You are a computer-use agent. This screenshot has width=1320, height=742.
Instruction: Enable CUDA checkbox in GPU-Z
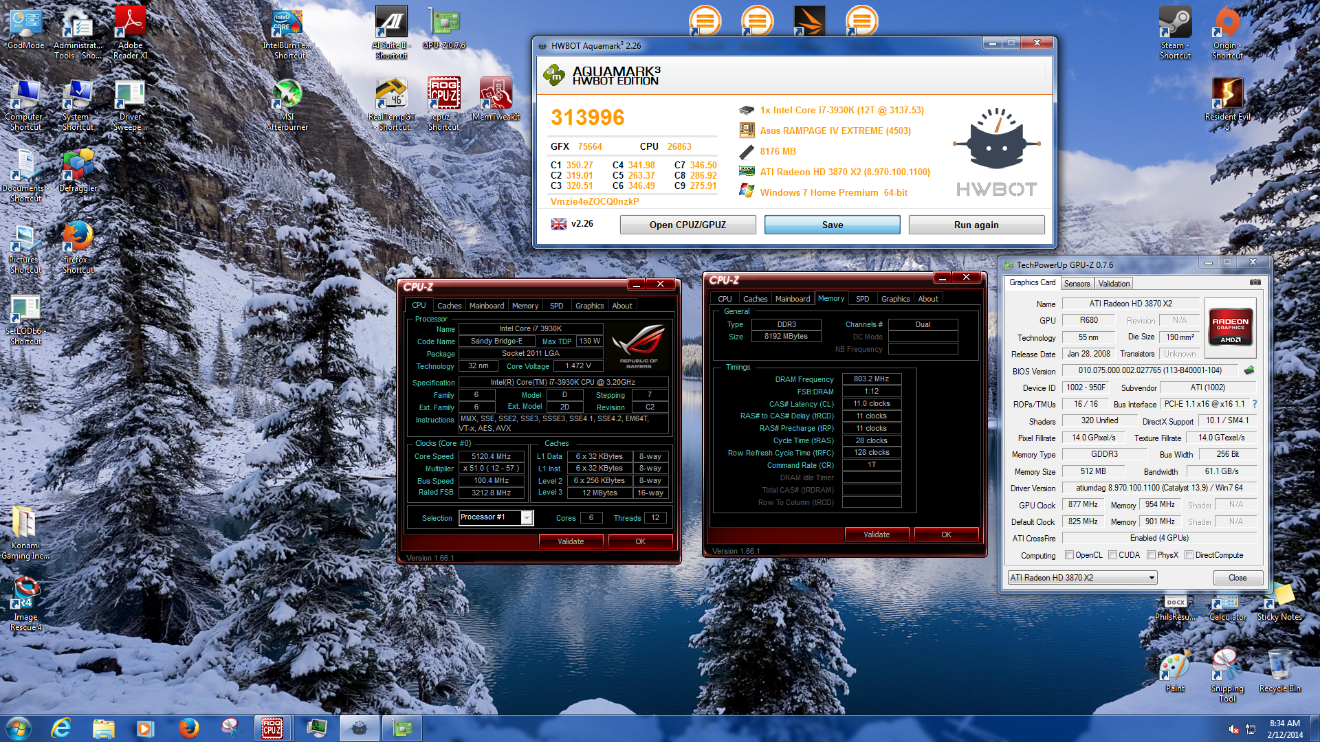point(1112,555)
